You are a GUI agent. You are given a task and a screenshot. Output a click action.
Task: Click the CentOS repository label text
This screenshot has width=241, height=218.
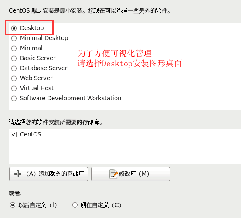click(31, 135)
